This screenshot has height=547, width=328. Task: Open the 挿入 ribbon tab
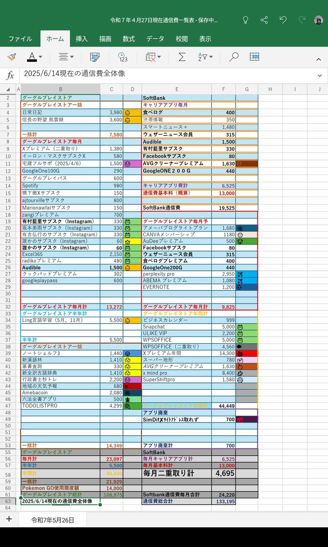tap(82, 39)
